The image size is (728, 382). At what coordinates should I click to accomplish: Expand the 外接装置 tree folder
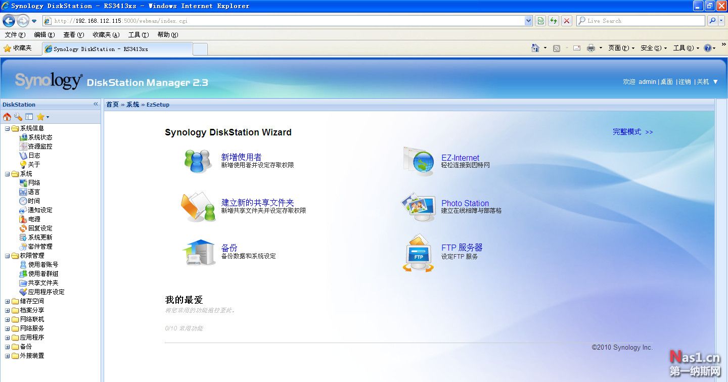click(x=7, y=356)
